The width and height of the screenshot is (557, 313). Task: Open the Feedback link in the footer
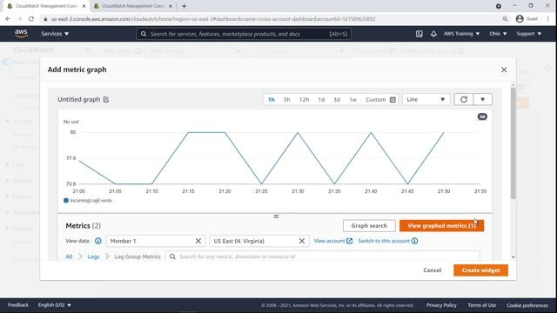click(17, 305)
